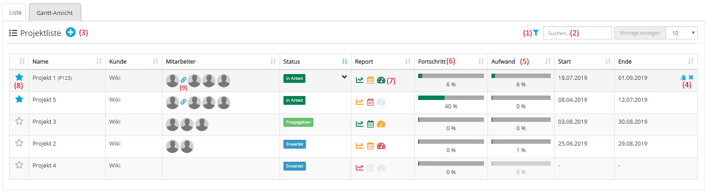717x192 pixels.
Task: Select the Liste tab
Action: pyautogui.click(x=15, y=12)
